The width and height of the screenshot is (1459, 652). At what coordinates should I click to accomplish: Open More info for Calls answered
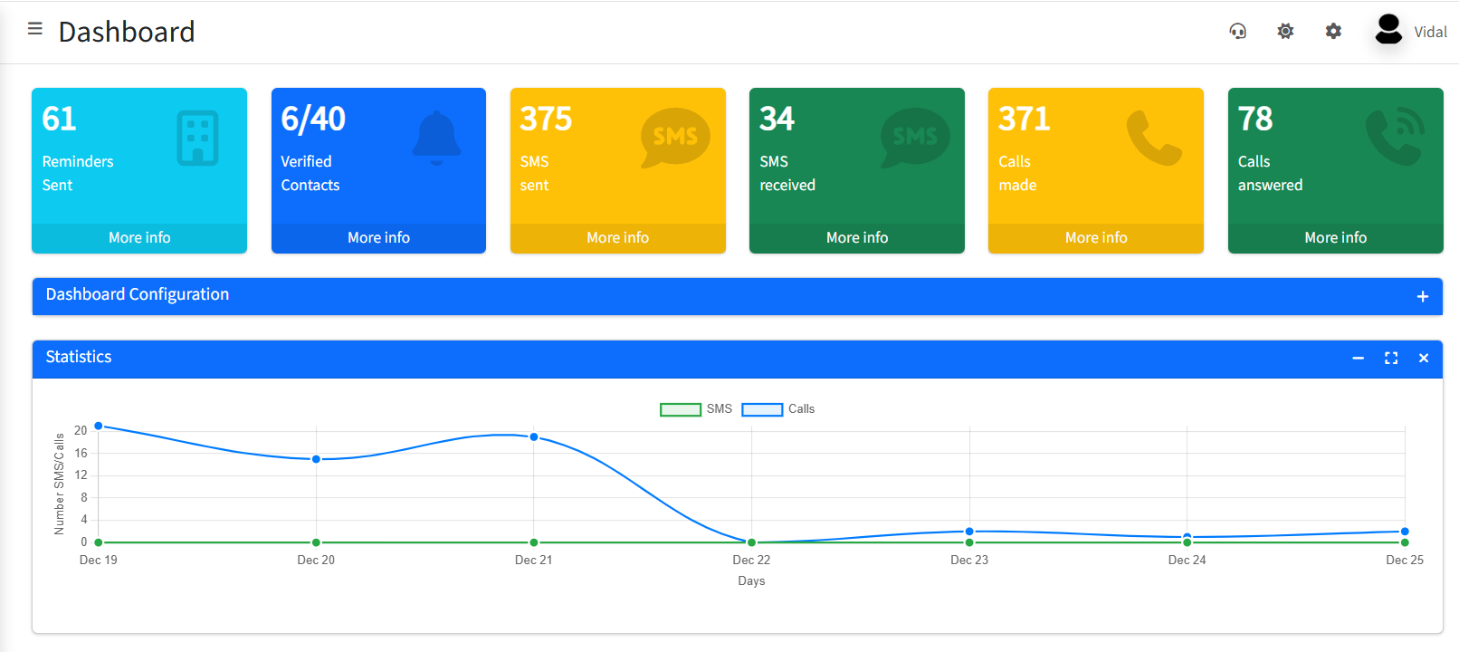tap(1335, 238)
